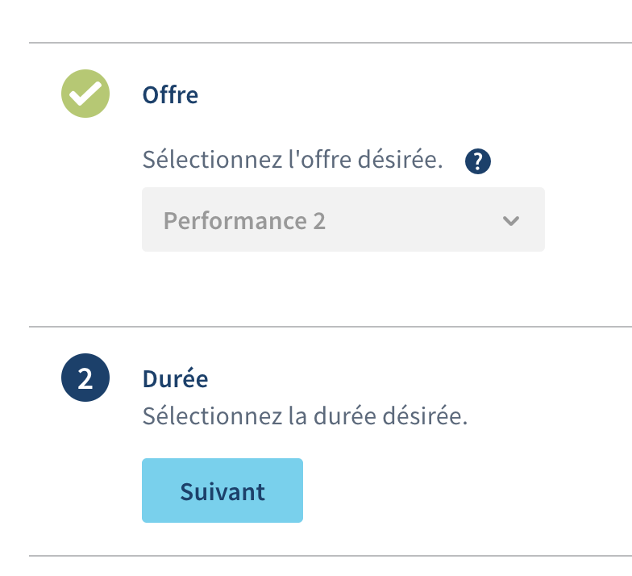Click the "Sélectionnez la durée désirée" text
Screen dimensions: 632x576
305,418
